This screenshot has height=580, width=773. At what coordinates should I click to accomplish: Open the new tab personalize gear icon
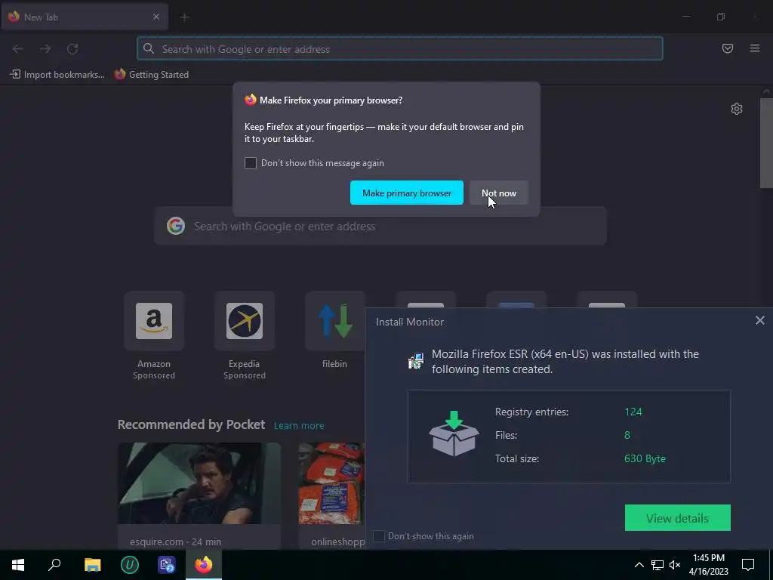click(x=737, y=109)
